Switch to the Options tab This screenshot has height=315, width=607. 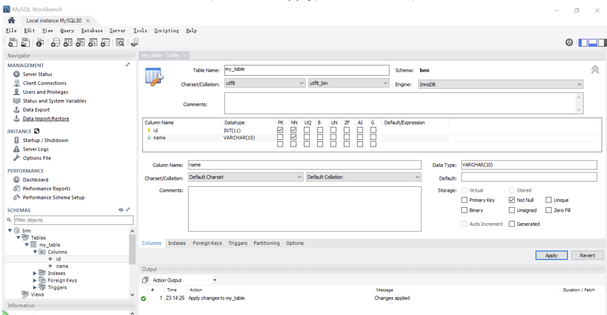click(x=295, y=243)
